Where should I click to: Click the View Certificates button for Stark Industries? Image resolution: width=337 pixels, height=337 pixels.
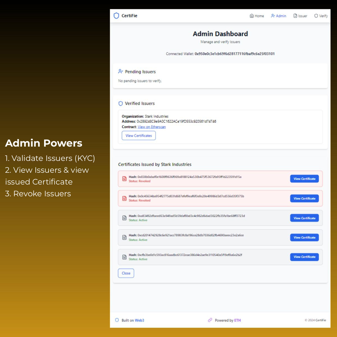click(139, 136)
